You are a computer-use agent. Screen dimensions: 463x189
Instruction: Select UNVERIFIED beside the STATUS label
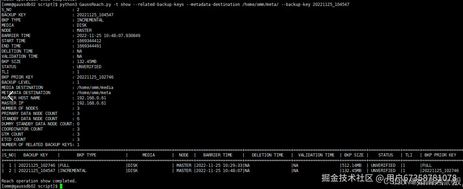click(x=89, y=67)
